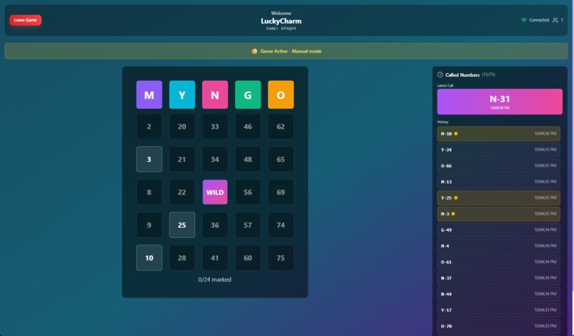Image resolution: width=574 pixels, height=336 pixels.
Task: Click the M-10 history row
Action: tap(499, 134)
